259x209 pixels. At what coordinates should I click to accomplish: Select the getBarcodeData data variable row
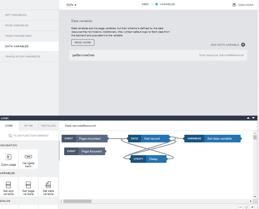pos(158,55)
